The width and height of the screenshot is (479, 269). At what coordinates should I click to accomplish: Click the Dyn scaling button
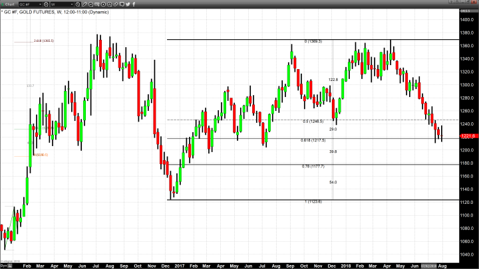coord(3,266)
